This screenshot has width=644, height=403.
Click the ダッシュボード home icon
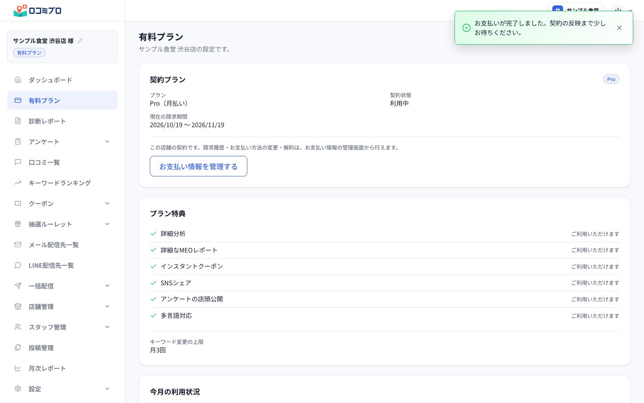click(18, 80)
